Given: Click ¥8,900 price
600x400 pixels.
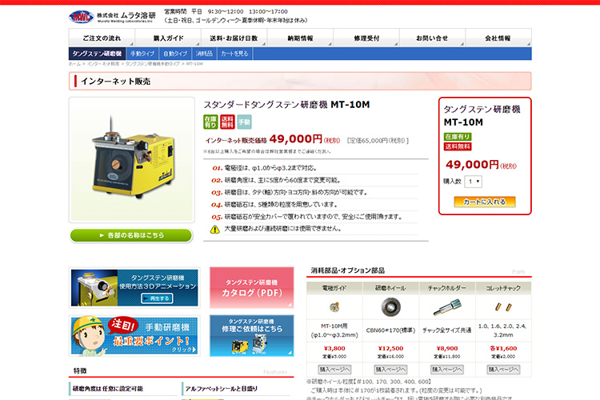Looking at the screenshot, I should tap(447, 348).
